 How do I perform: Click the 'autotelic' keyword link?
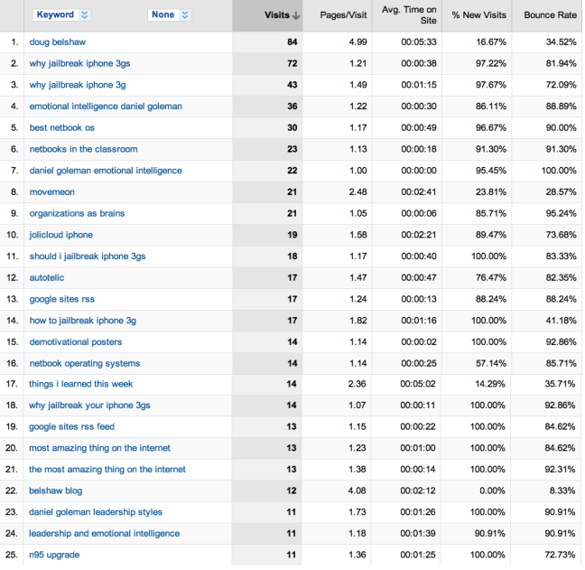(47, 278)
